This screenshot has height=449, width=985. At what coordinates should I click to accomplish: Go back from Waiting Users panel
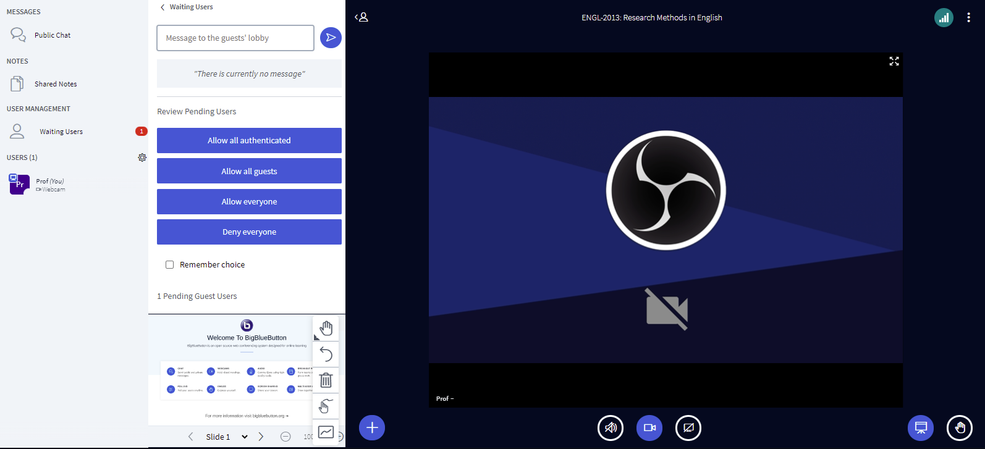click(x=187, y=7)
